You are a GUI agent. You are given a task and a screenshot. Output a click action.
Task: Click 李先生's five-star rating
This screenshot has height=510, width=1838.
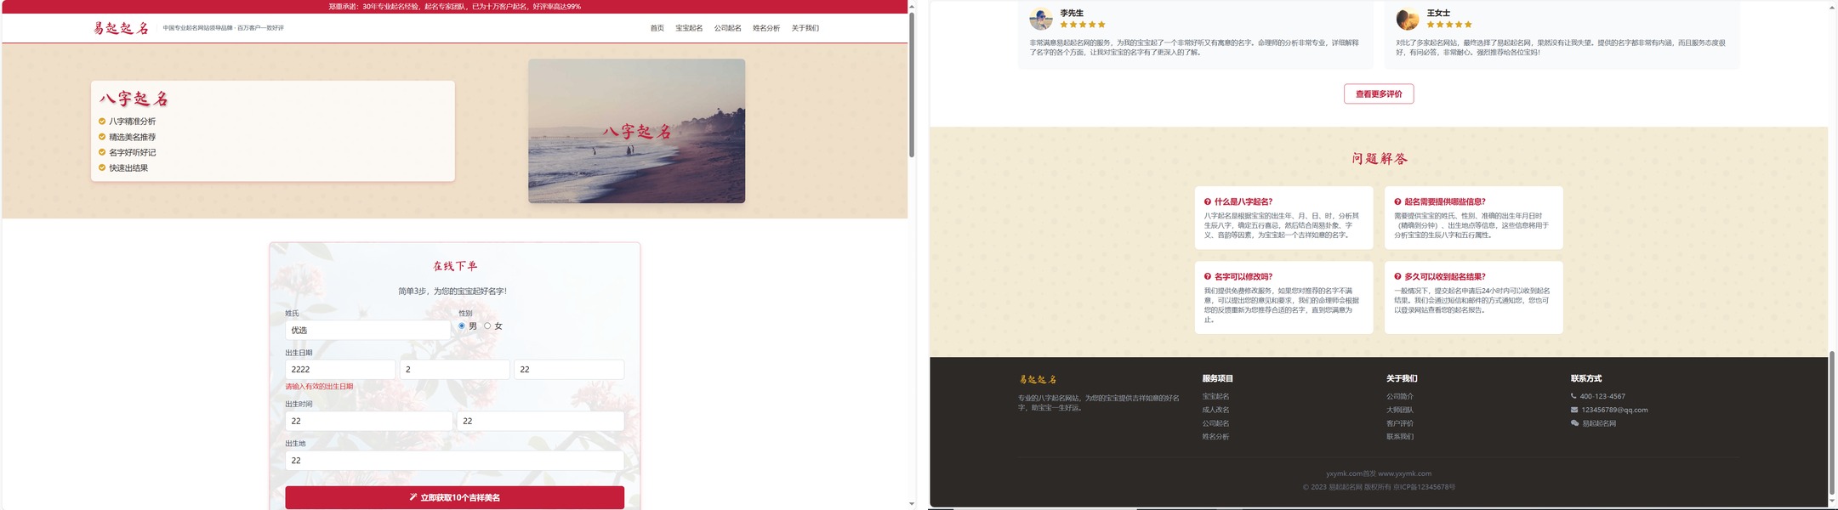pyautogui.click(x=1083, y=25)
